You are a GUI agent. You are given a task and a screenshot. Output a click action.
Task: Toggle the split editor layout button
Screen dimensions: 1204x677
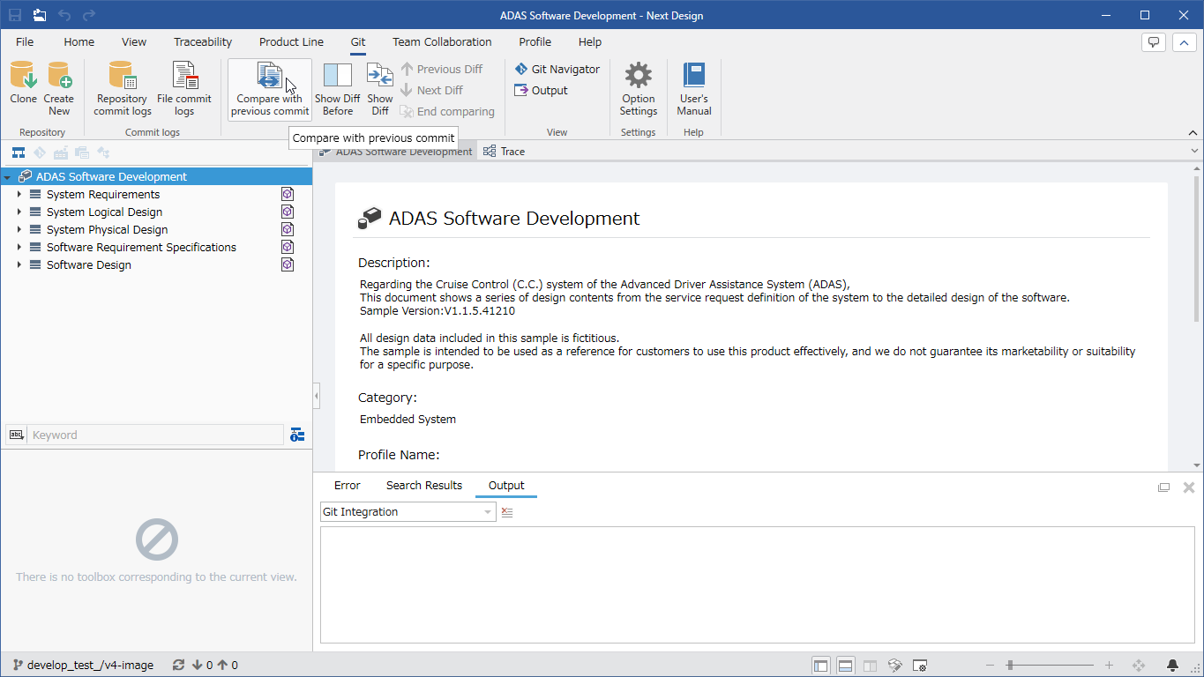tap(870, 666)
